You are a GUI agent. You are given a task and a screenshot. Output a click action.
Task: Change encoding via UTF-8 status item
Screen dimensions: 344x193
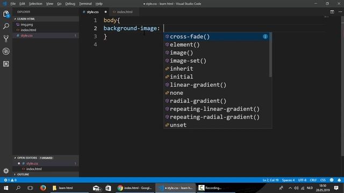point(302,180)
